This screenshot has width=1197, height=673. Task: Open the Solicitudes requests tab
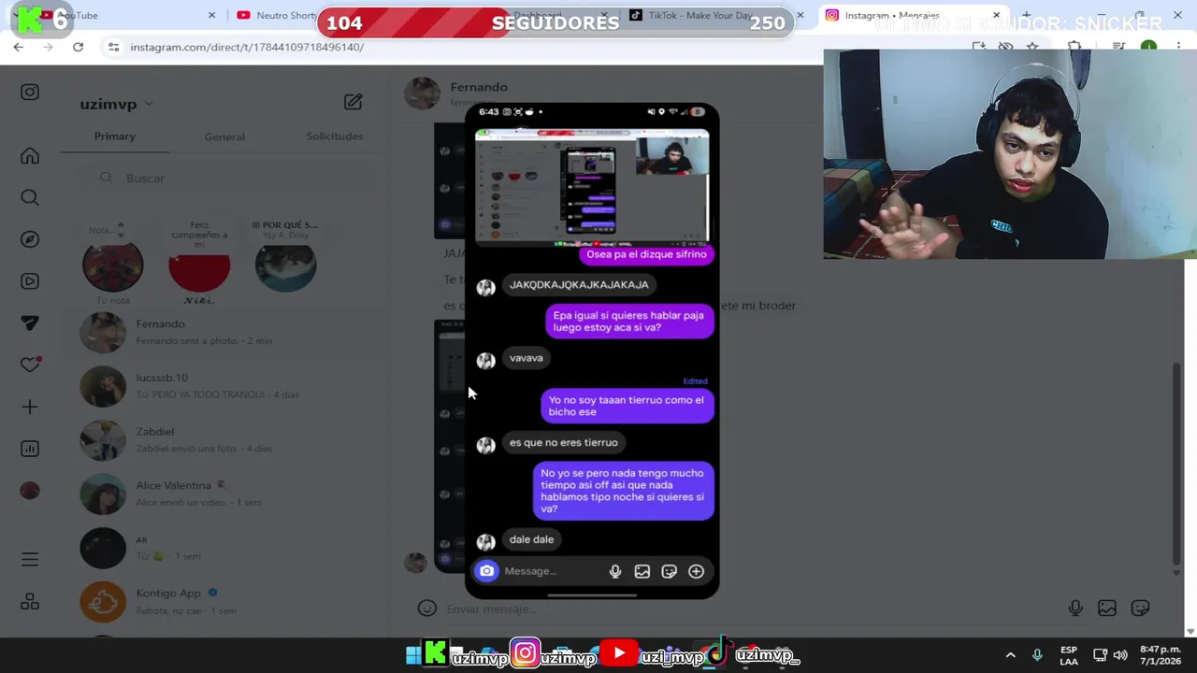click(334, 136)
